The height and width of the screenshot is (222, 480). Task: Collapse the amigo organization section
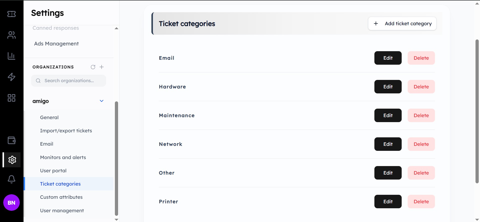pos(101,101)
